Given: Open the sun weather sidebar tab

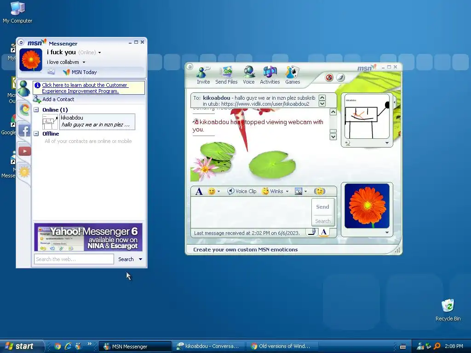Looking at the screenshot, I should click(24, 172).
